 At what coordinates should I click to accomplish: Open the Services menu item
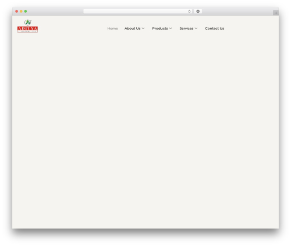click(186, 28)
